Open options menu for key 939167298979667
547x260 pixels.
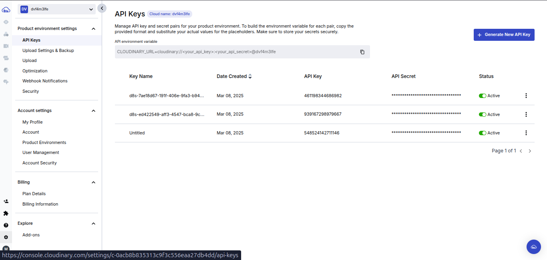(x=526, y=114)
